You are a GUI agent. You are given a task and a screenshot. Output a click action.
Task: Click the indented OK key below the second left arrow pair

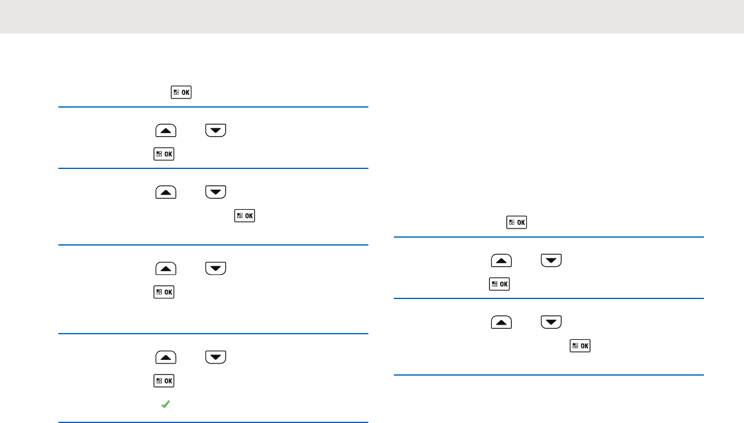pyautogui.click(x=246, y=215)
